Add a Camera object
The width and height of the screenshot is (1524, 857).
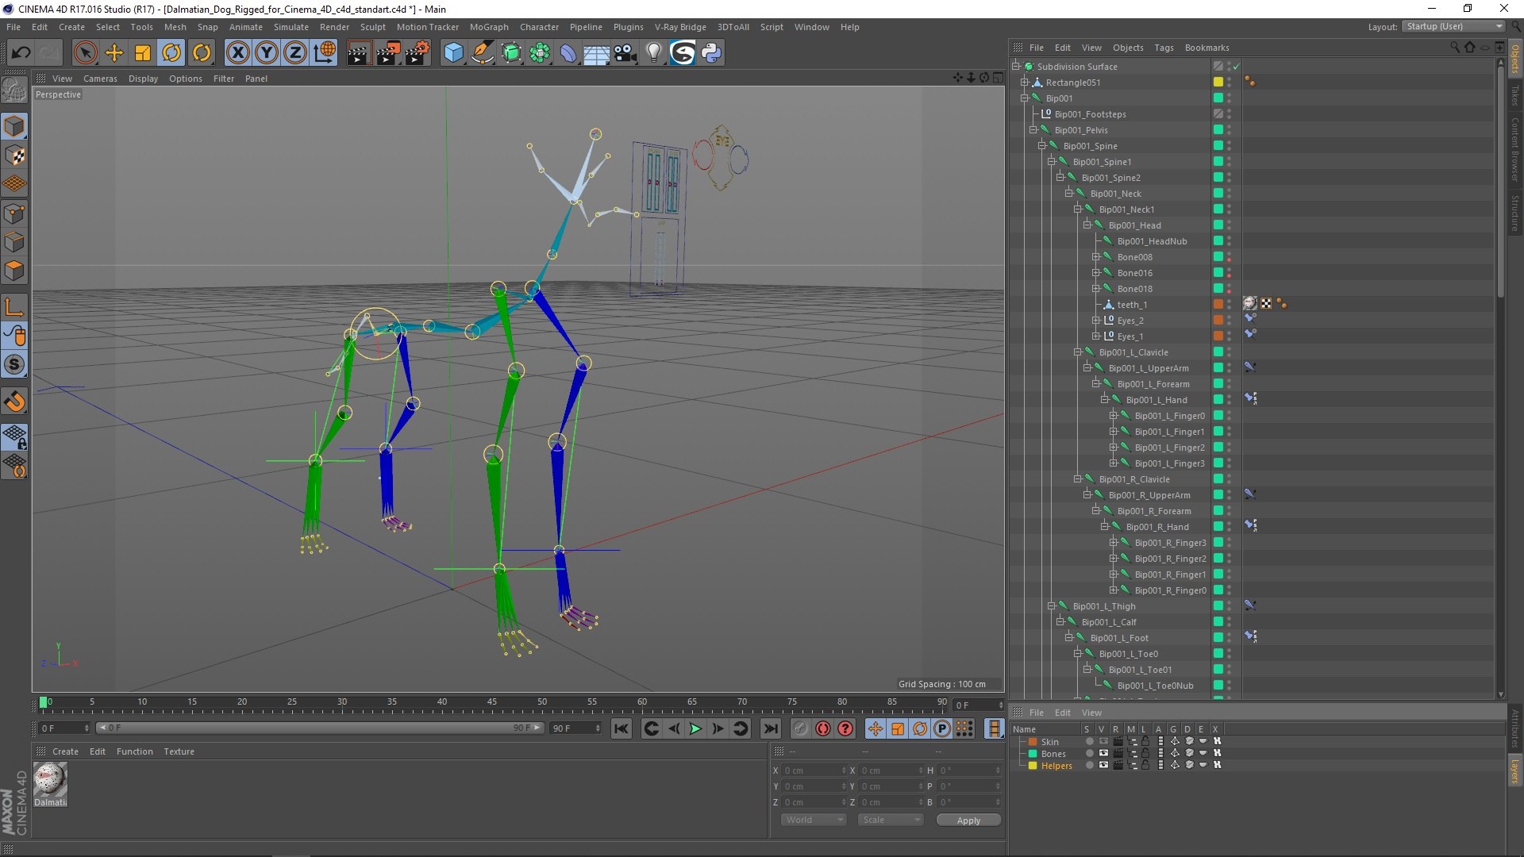625,53
